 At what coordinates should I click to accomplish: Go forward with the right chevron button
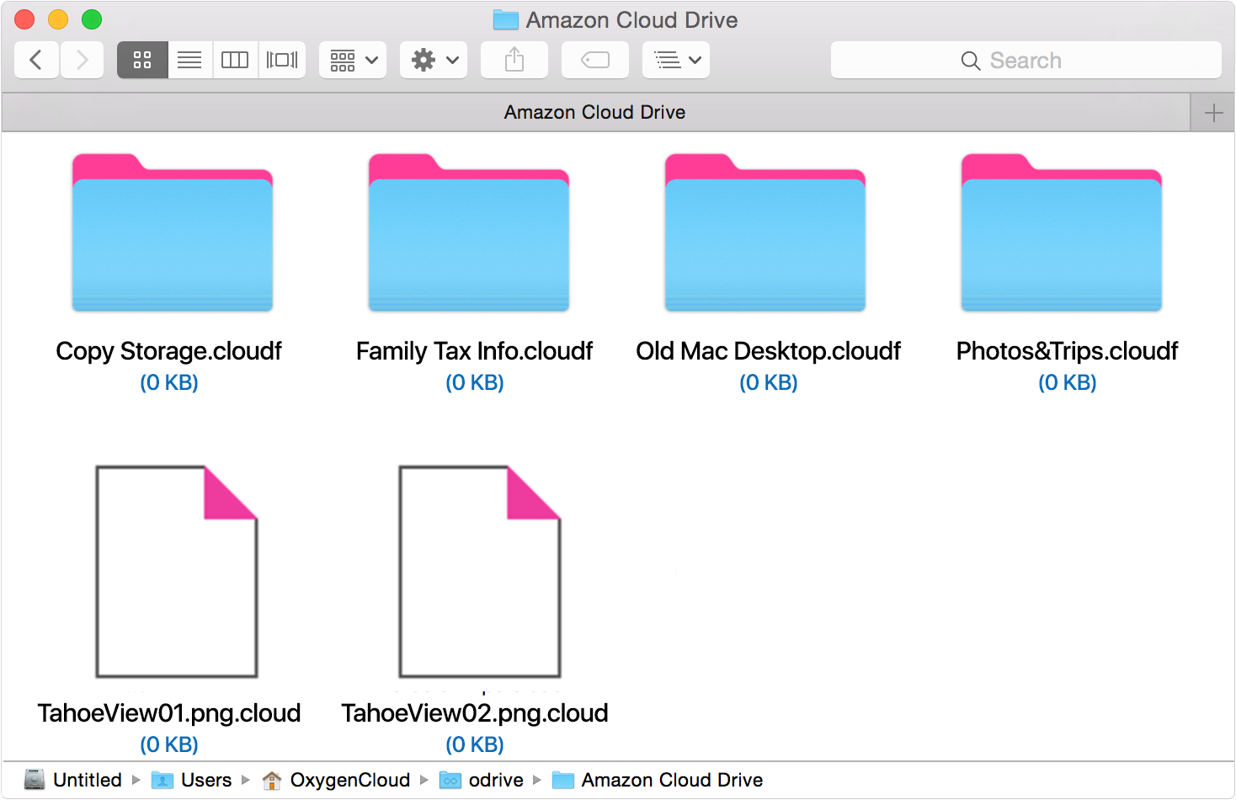tap(82, 60)
